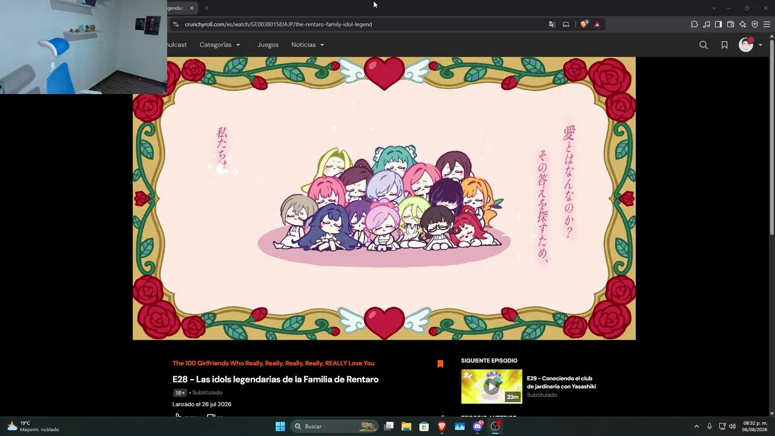Play the E29 next episode thumbnail

(x=492, y=386)
